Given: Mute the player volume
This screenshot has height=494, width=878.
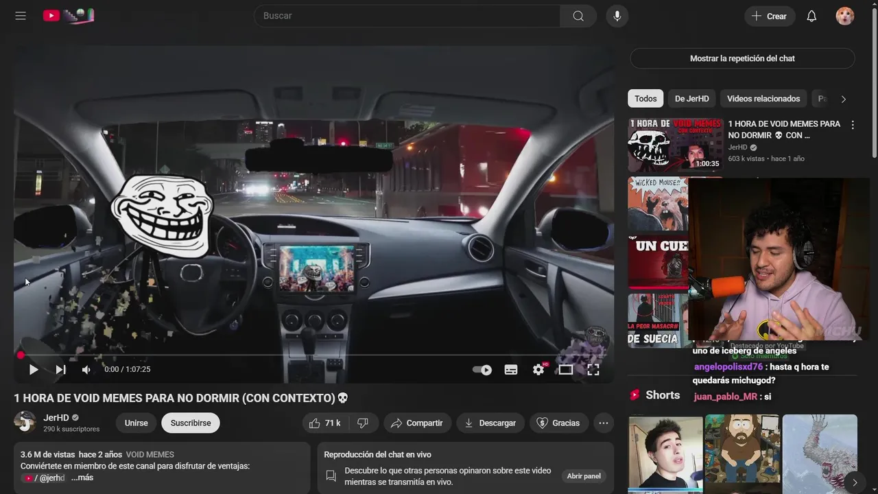Looking at the screenshot, I should [x=86, y=370].
